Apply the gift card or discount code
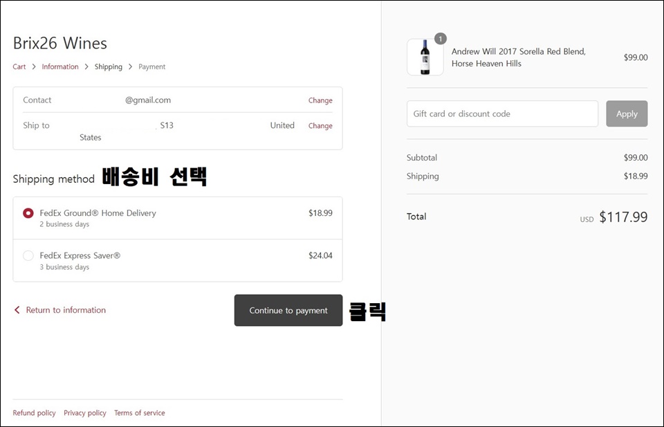This screenshot has height=427, width=664. pos(627,113)
